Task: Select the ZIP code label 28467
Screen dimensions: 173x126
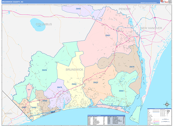Action: pos(24,108)
